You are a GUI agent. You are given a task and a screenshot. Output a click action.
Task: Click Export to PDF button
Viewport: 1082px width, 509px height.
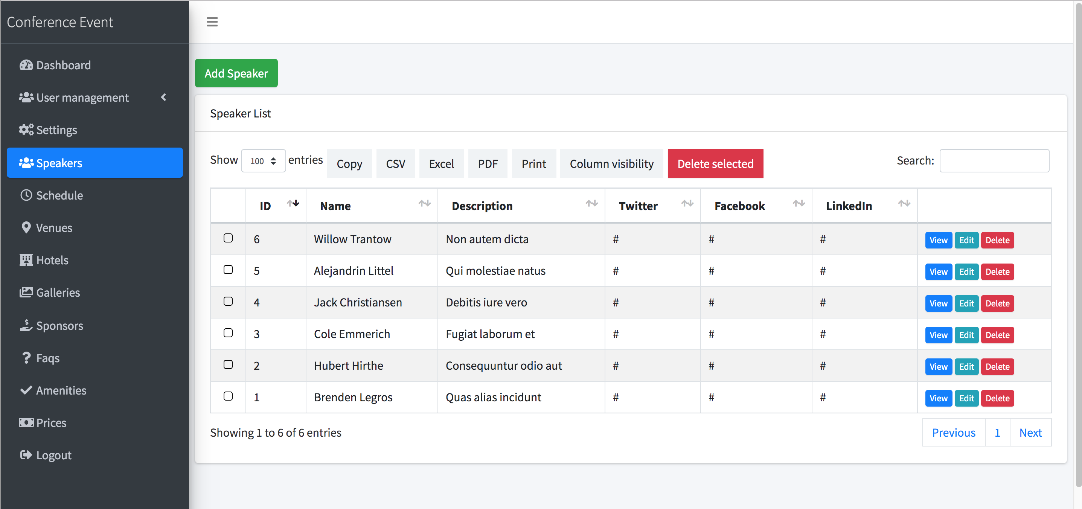coord(487,163)
